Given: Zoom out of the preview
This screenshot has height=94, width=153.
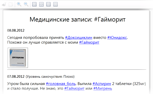Looking at the screenshot, I should click(26, 4).
